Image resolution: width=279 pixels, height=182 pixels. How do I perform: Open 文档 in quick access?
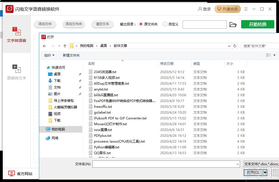(57, 87)
